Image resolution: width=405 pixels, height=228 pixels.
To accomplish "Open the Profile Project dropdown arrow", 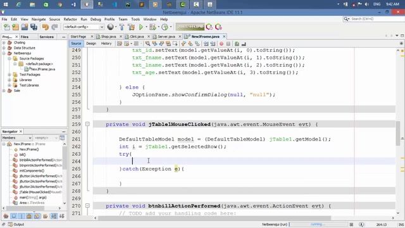I will (x=171, y=27).
